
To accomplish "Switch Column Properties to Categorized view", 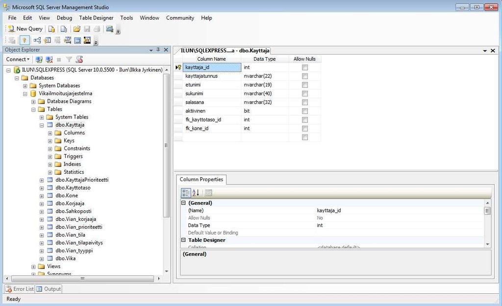I will (186, 193).
